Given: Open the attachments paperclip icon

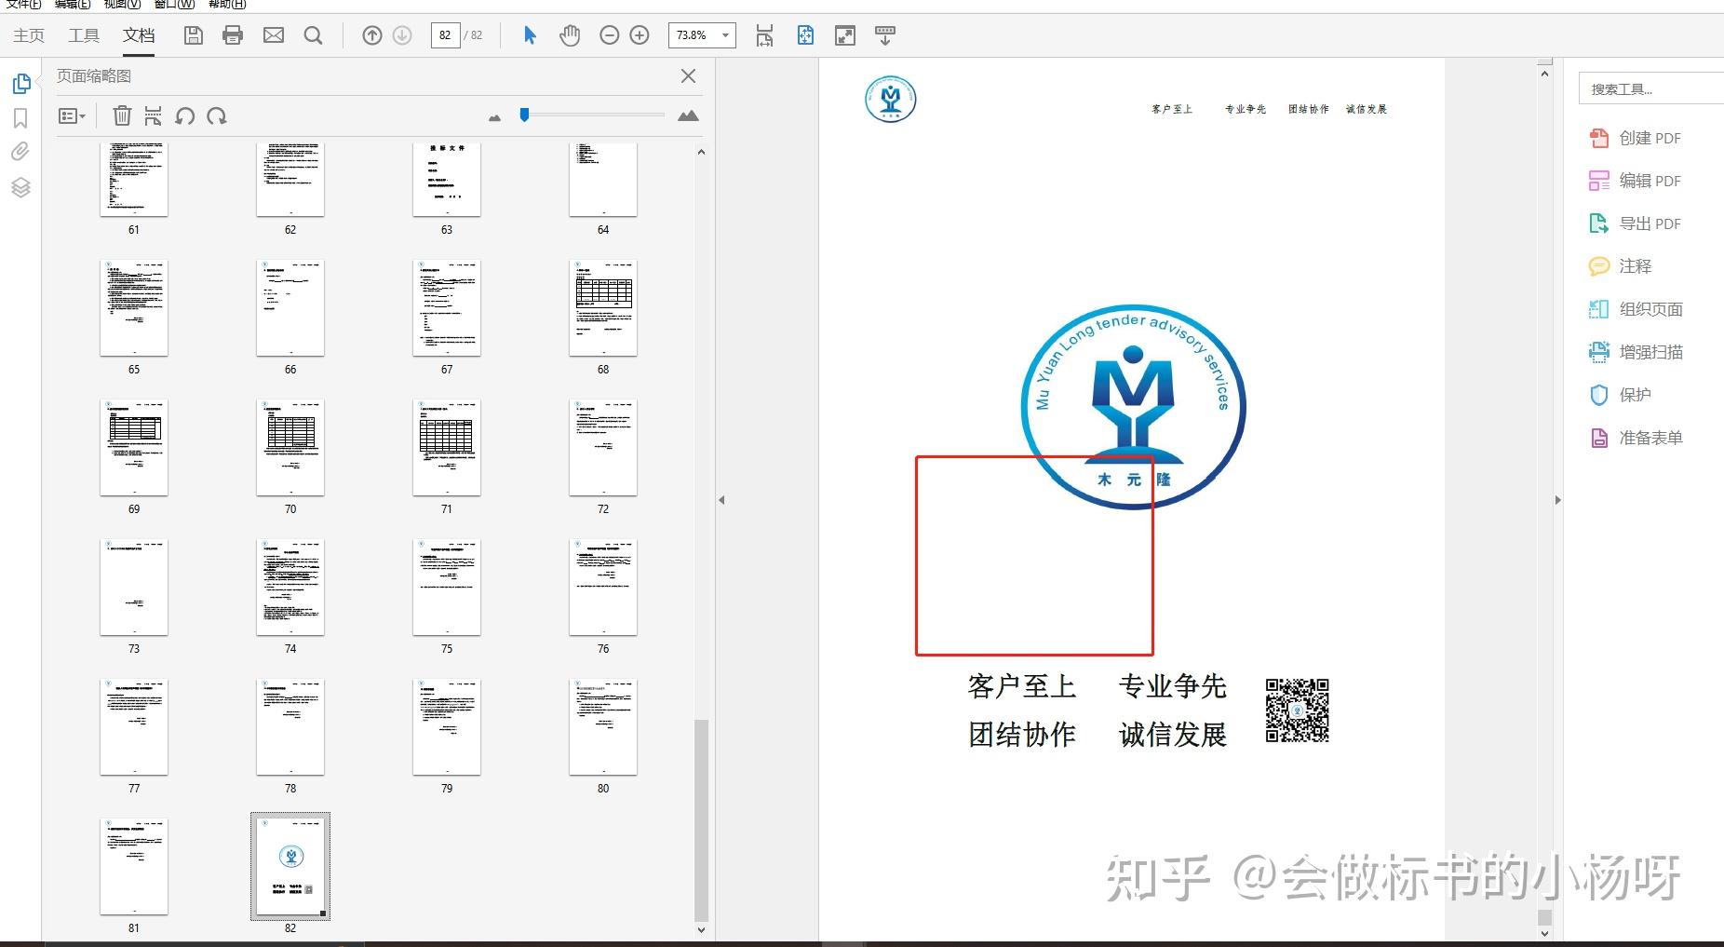Looking at the screenshot, I should click(x=20, y=152).
